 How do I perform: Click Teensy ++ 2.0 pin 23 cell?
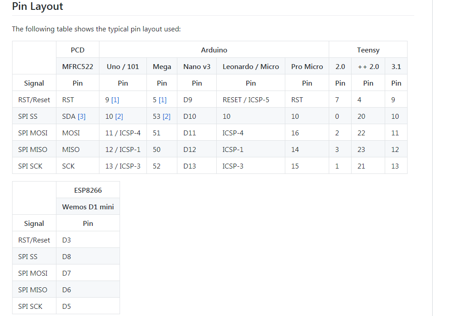pyautogui.click(x=368, y=150)
